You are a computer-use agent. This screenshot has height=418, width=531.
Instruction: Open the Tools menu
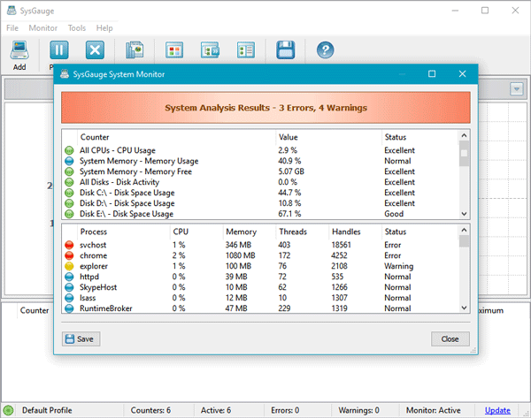point(77,28)
